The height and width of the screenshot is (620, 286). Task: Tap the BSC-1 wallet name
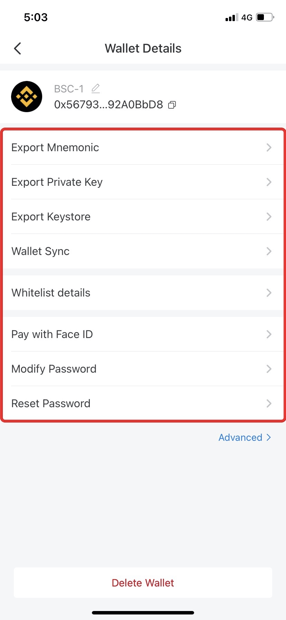[x=69, y=89]
